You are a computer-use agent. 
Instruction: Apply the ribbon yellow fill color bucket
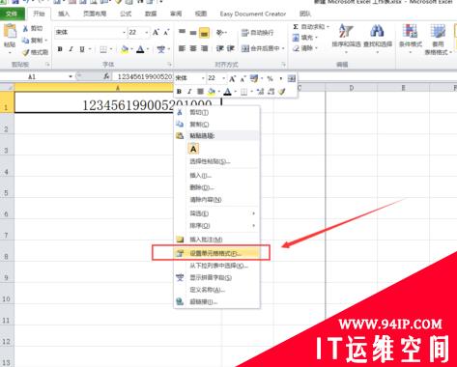click(125, 49)
